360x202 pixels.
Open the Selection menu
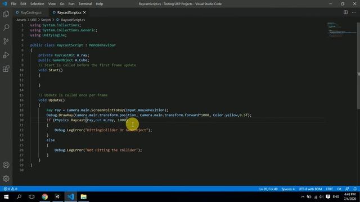click(x=37, y=4)
